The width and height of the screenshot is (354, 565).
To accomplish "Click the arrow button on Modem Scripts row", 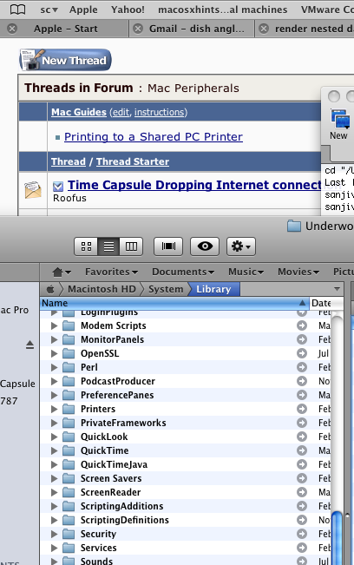I will [x=302, y=325].
